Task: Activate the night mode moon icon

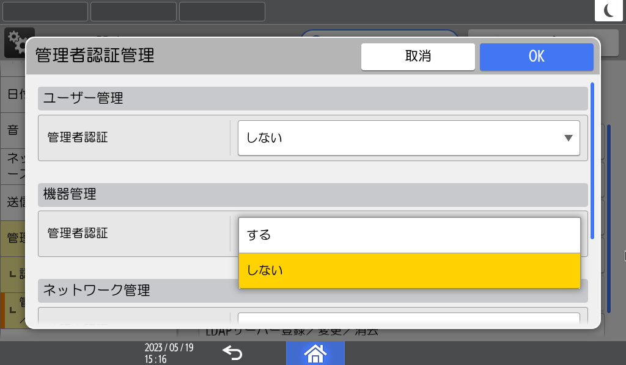Action: point(609,10)
